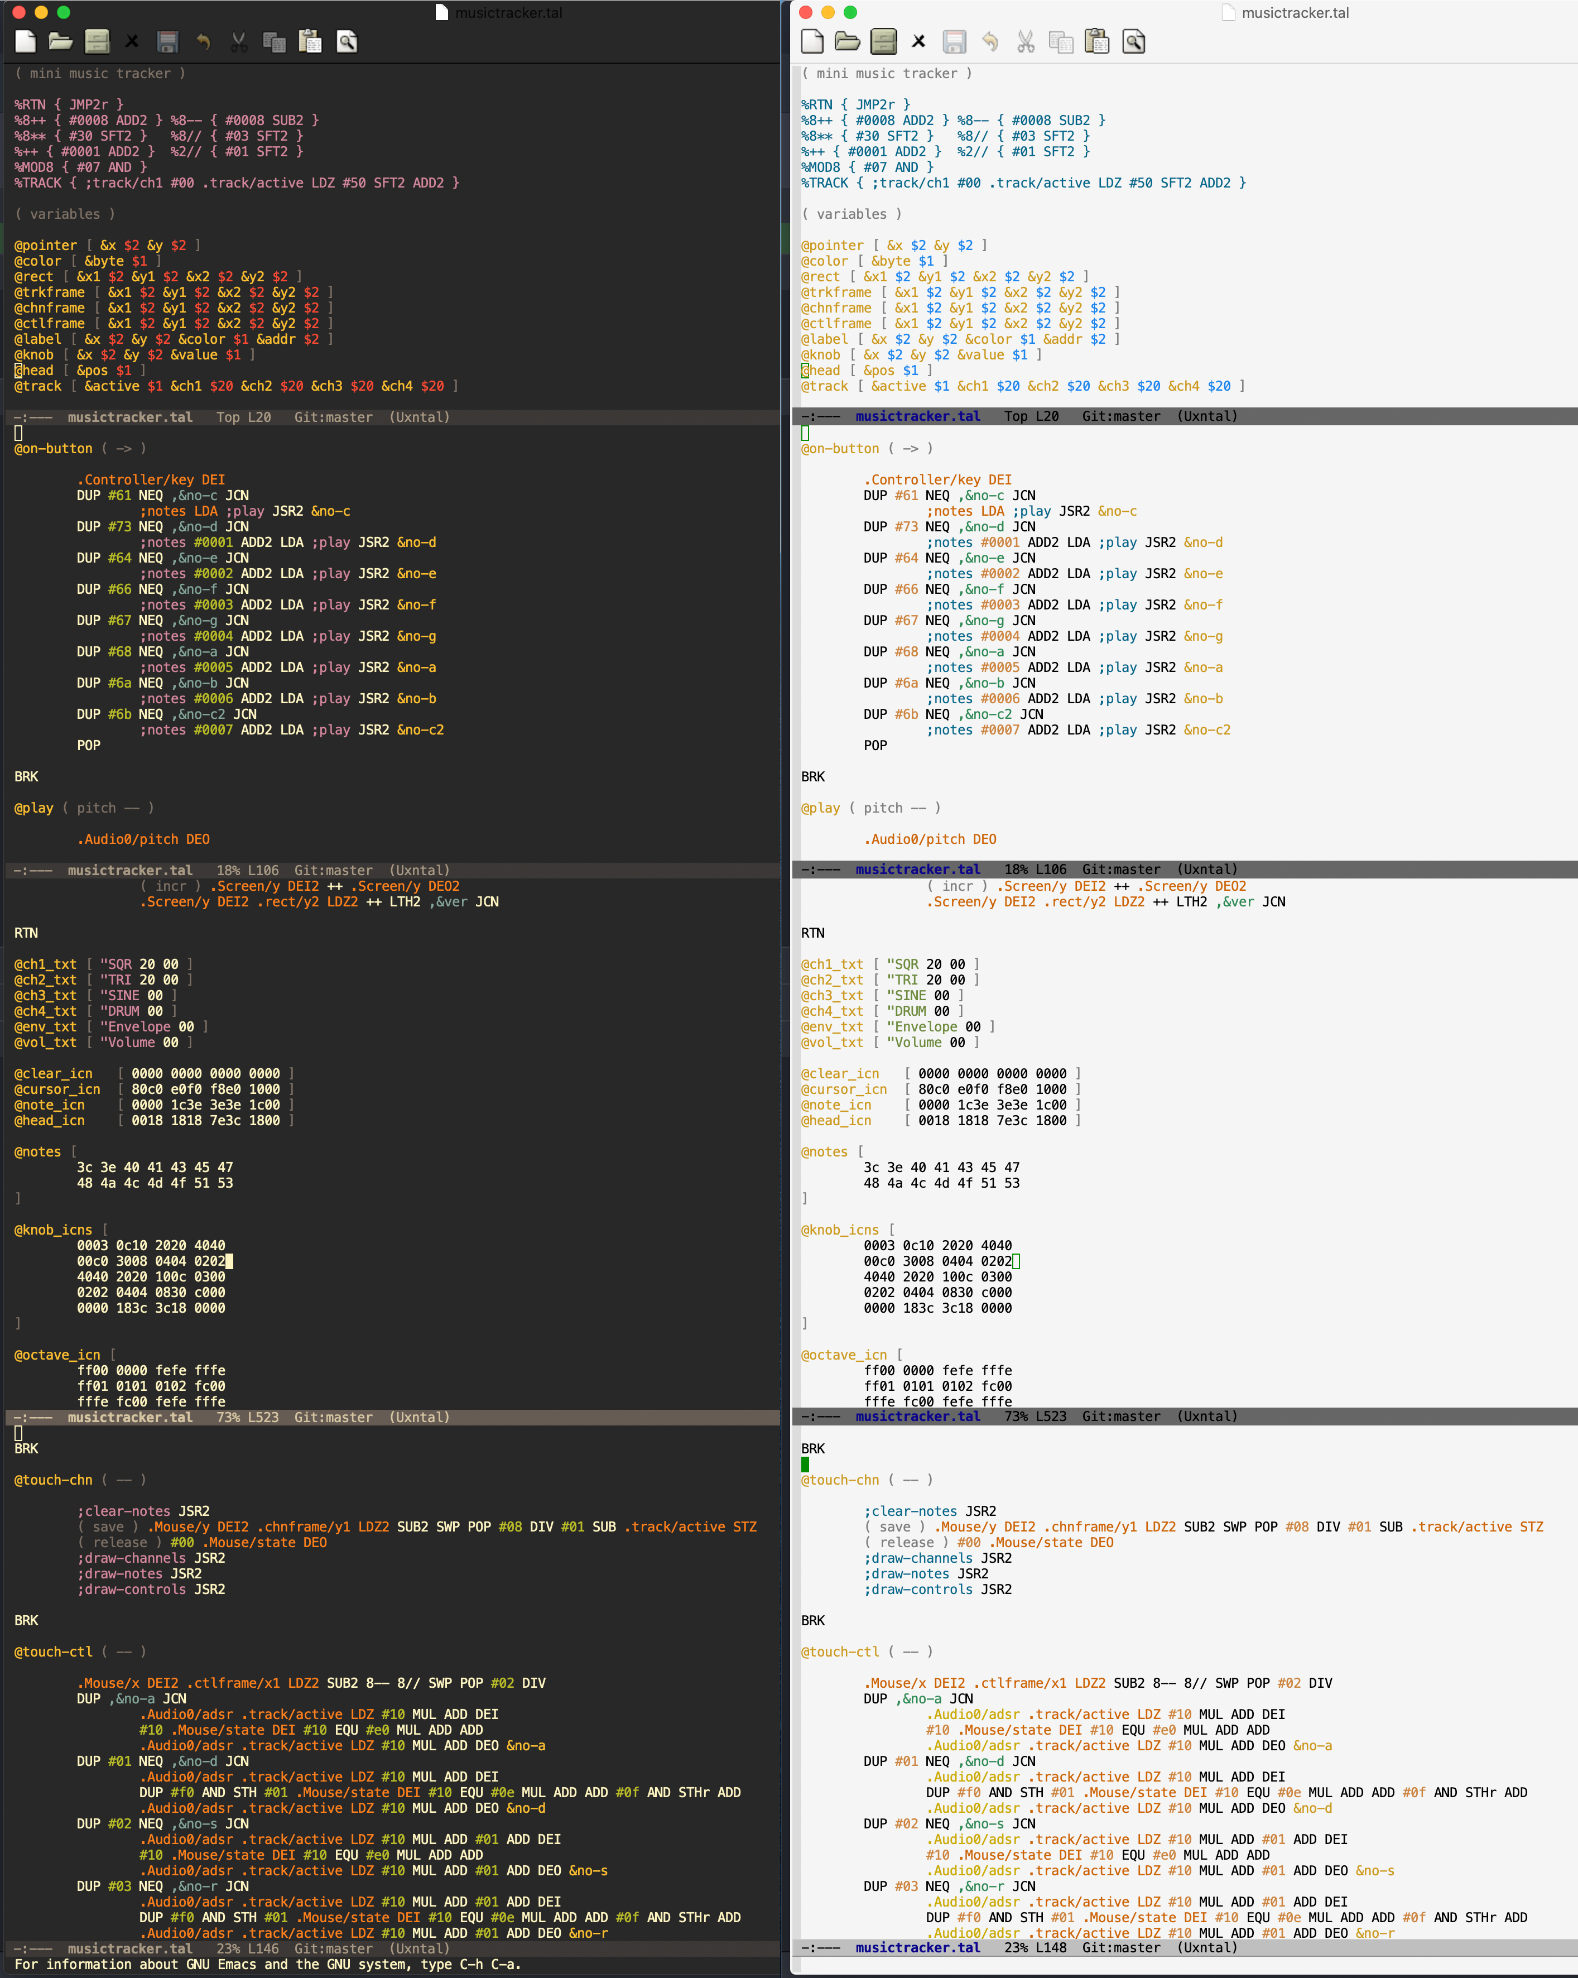This screenshot has height=1978, width=1578.
Task: Click '@trkframe' label in dark window
Action: [50, 292]
